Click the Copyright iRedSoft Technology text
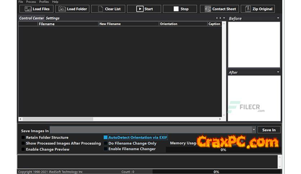Viewport: 301px width, 174px height. (50, 172)
